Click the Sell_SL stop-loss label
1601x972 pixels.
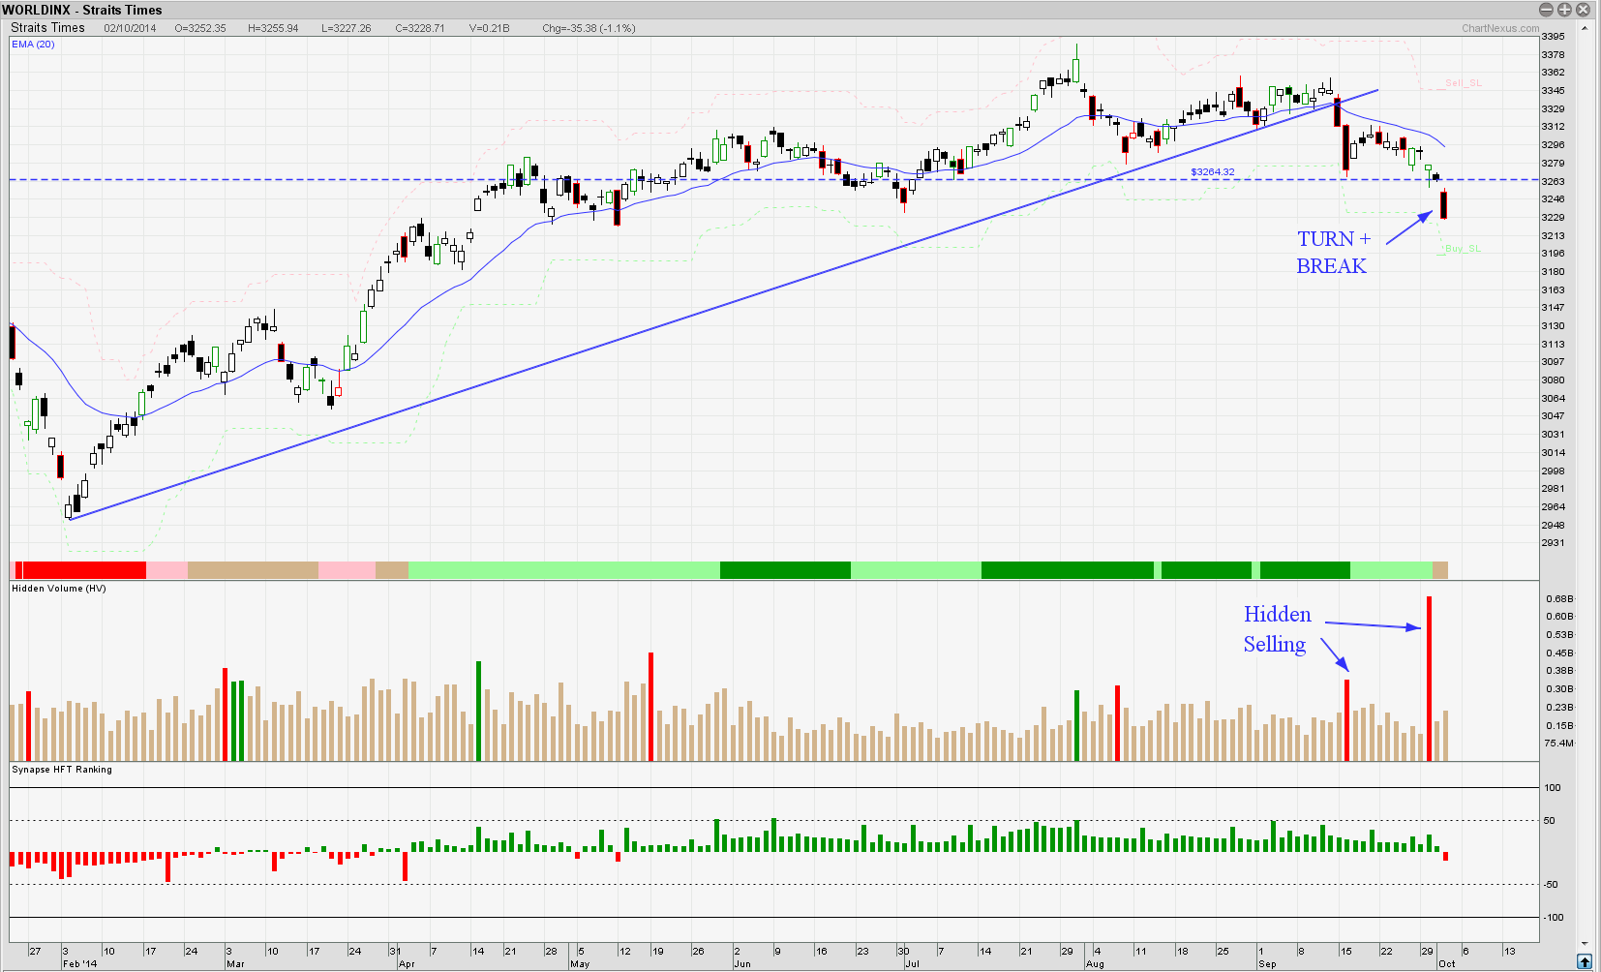point(1463,83)
